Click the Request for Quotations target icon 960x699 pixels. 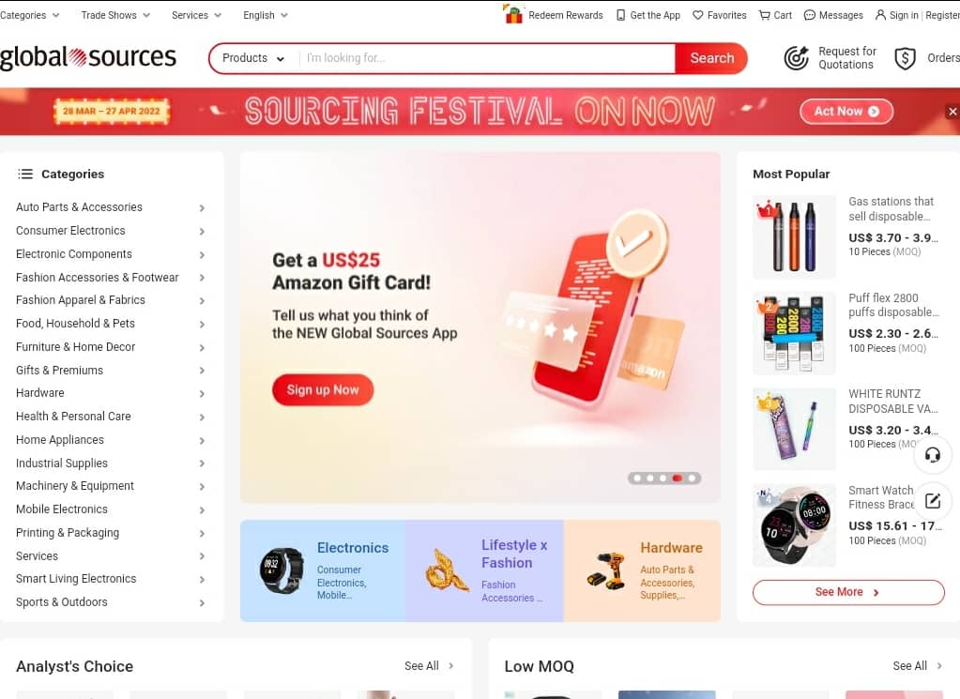[x=796, y=58]
